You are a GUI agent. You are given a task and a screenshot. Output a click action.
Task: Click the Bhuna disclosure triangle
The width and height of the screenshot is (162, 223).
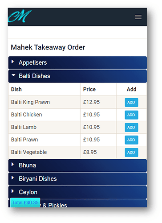(13, 164)
